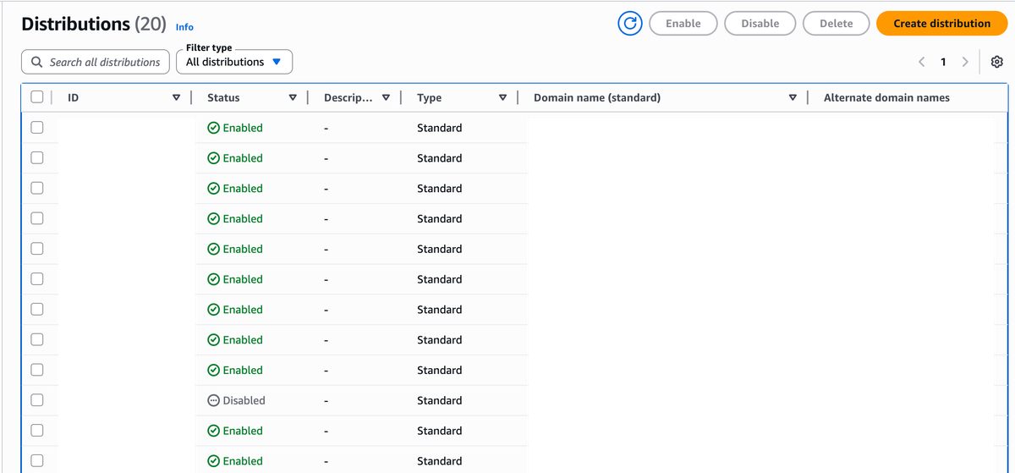Sort by ID column arrow
The image size is (1015, 473).
click(176, 97)
